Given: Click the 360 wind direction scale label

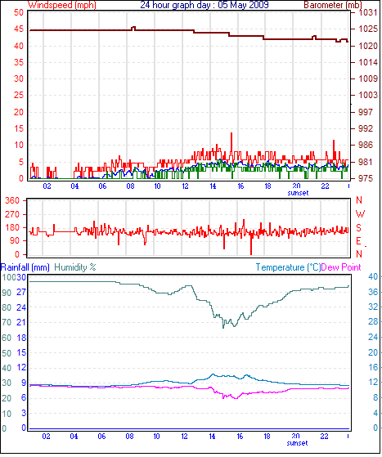Looking at the screenshot, I should (x=12, y=200).
